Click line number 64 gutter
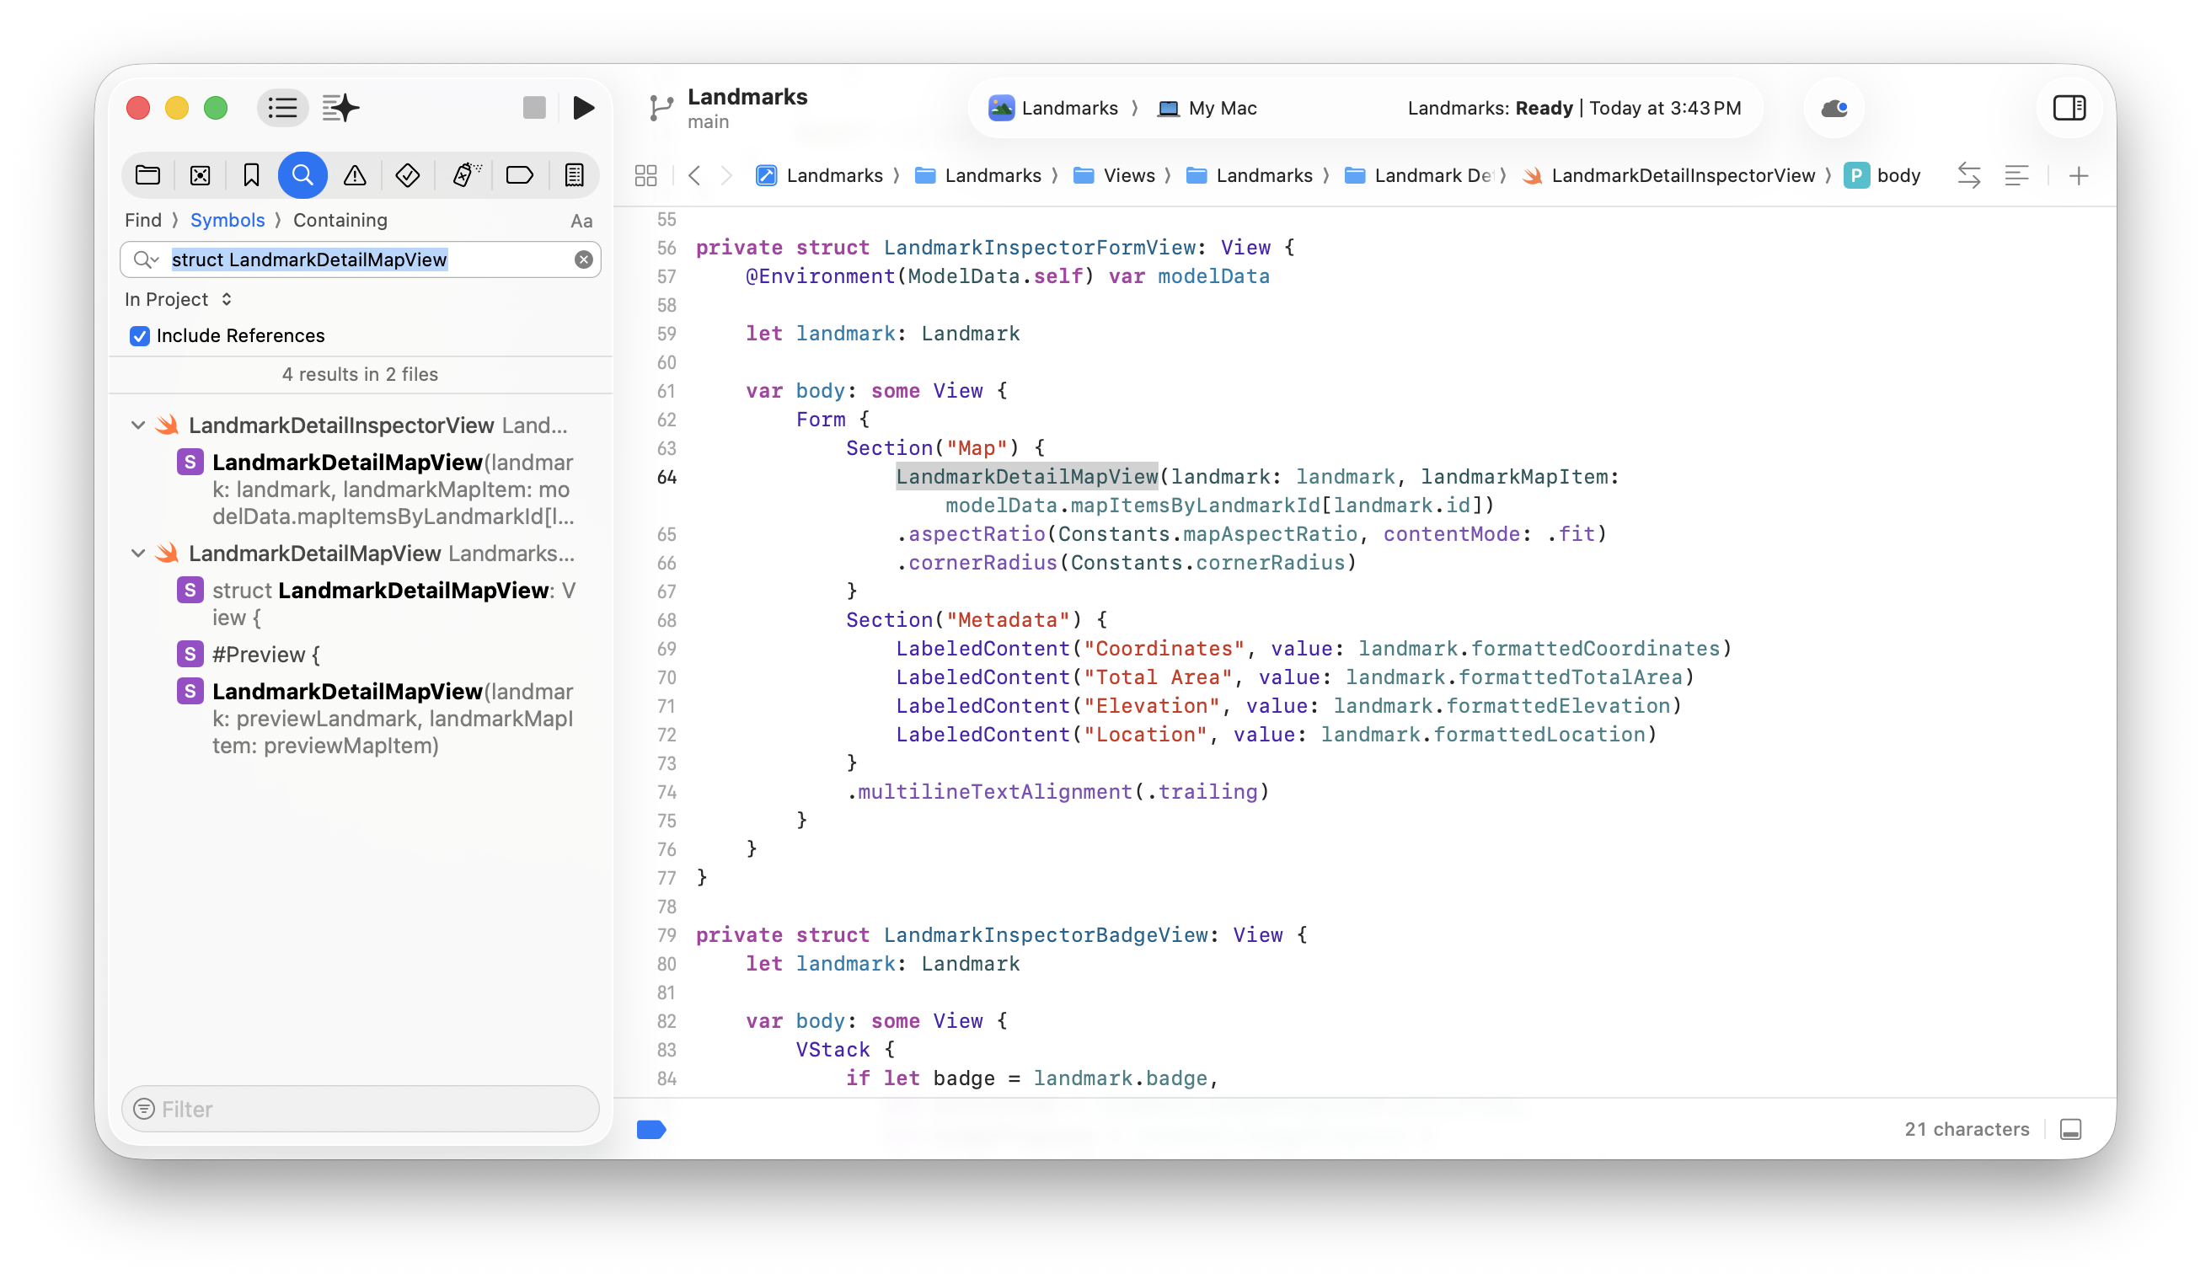Viewport: 2211px width, 1284px height. (667, 477)
